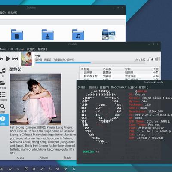The width and height of the screenshot is (172, 172).
Task: Skip to next track in Cantata
Action: pos(15,59)
